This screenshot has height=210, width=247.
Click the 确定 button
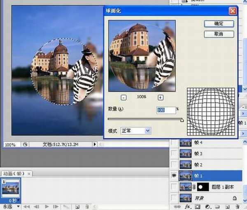tap(219, 24)
